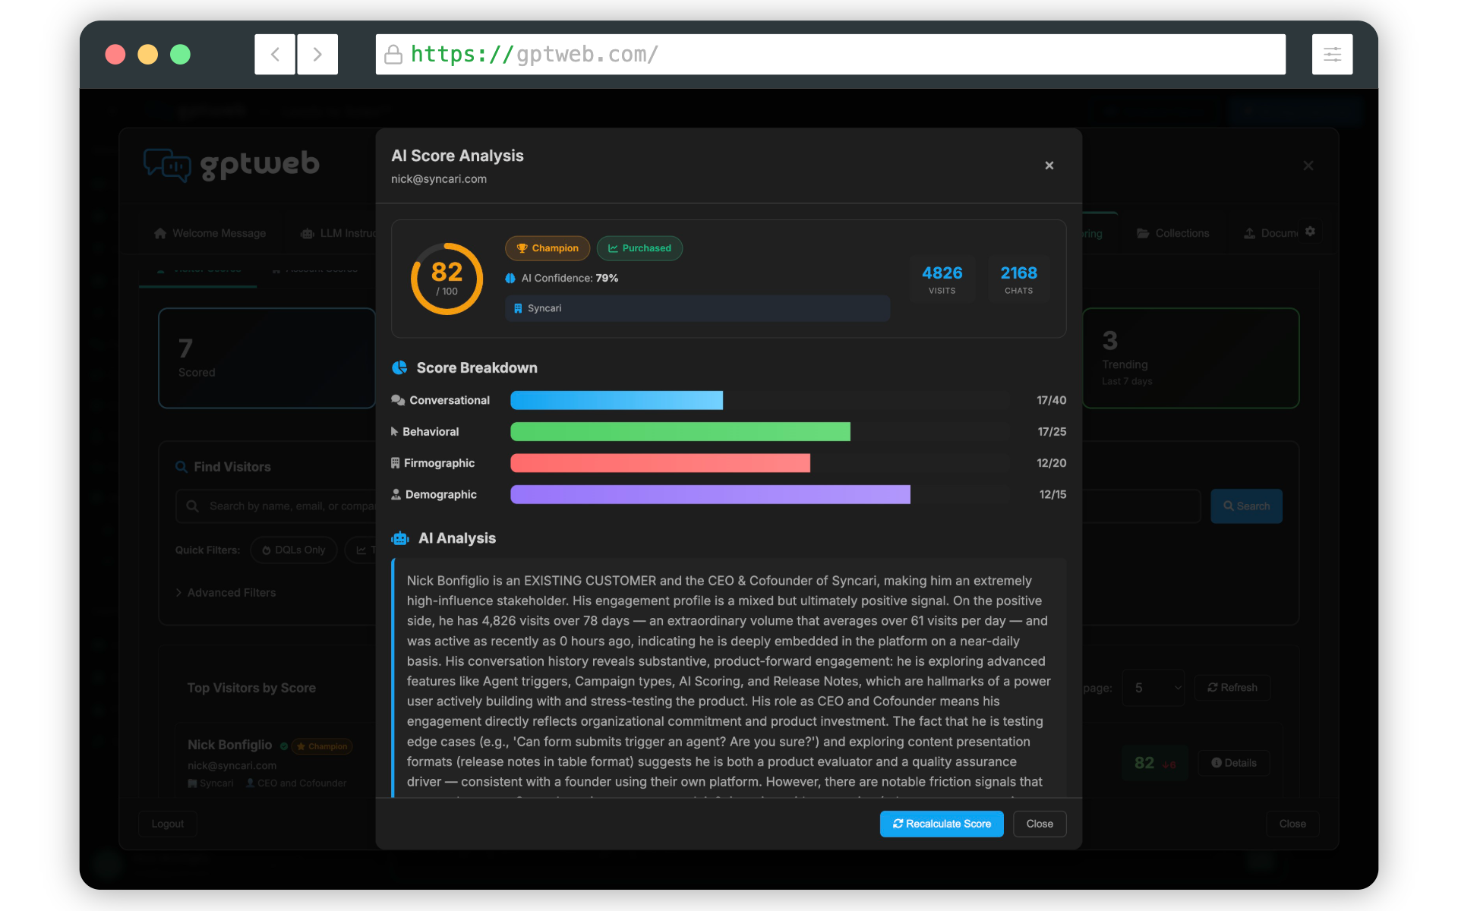The image size is (1458, 911).
Task: Click the 2168 Chats stat
Action: coord(1019,279)
